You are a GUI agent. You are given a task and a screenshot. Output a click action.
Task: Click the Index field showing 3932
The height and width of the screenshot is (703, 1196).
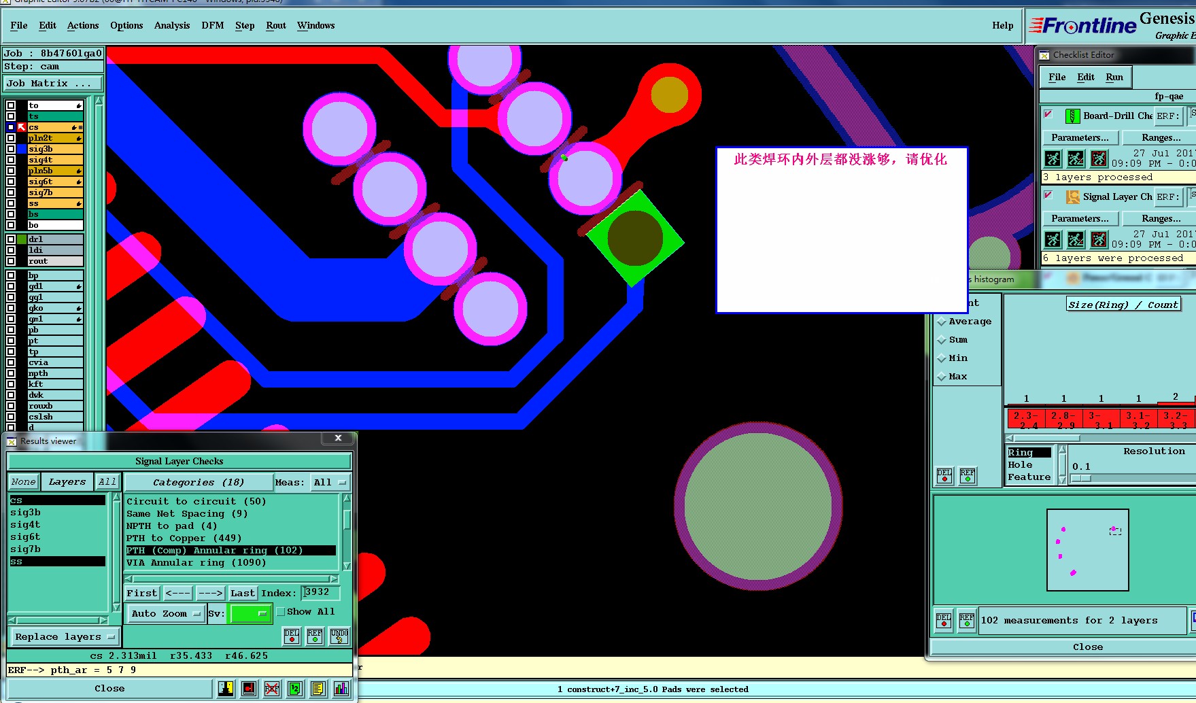(320, 593)
